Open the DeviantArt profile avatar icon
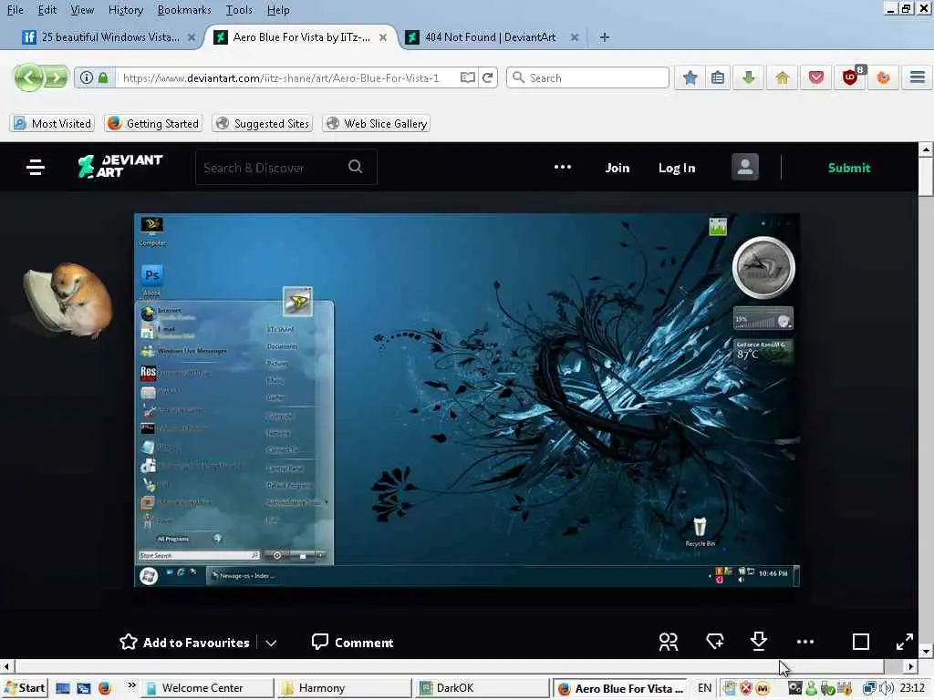The height and width of the screenshot is (700, 934). coord(745,167)
